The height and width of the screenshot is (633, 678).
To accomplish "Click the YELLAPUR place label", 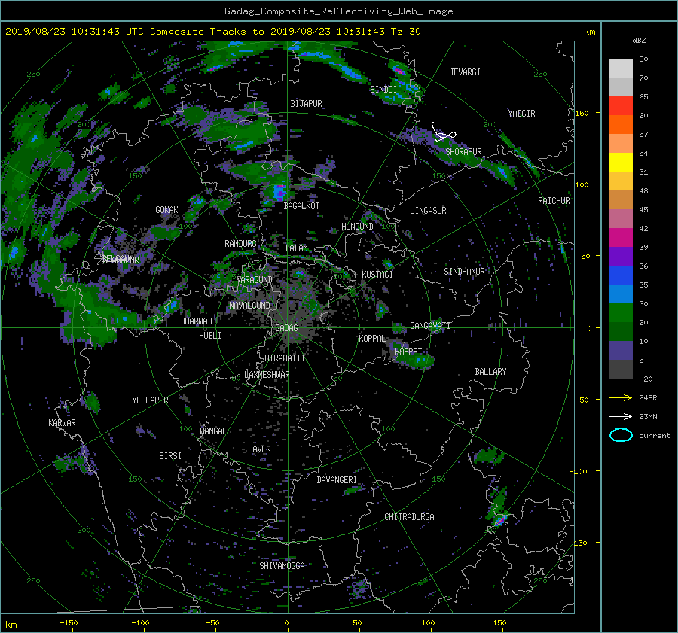I will (x=150, y=400).
